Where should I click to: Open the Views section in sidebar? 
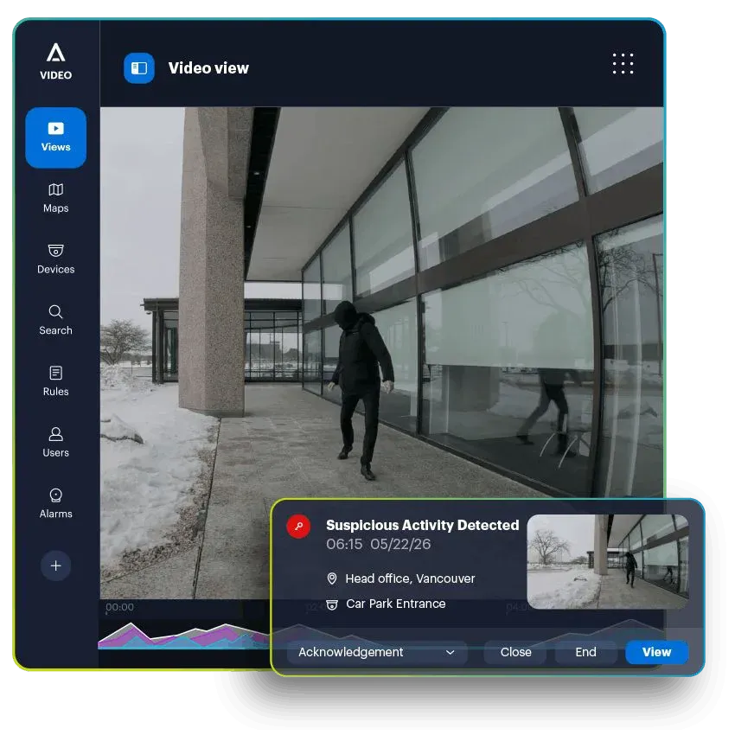pos(56,137)
